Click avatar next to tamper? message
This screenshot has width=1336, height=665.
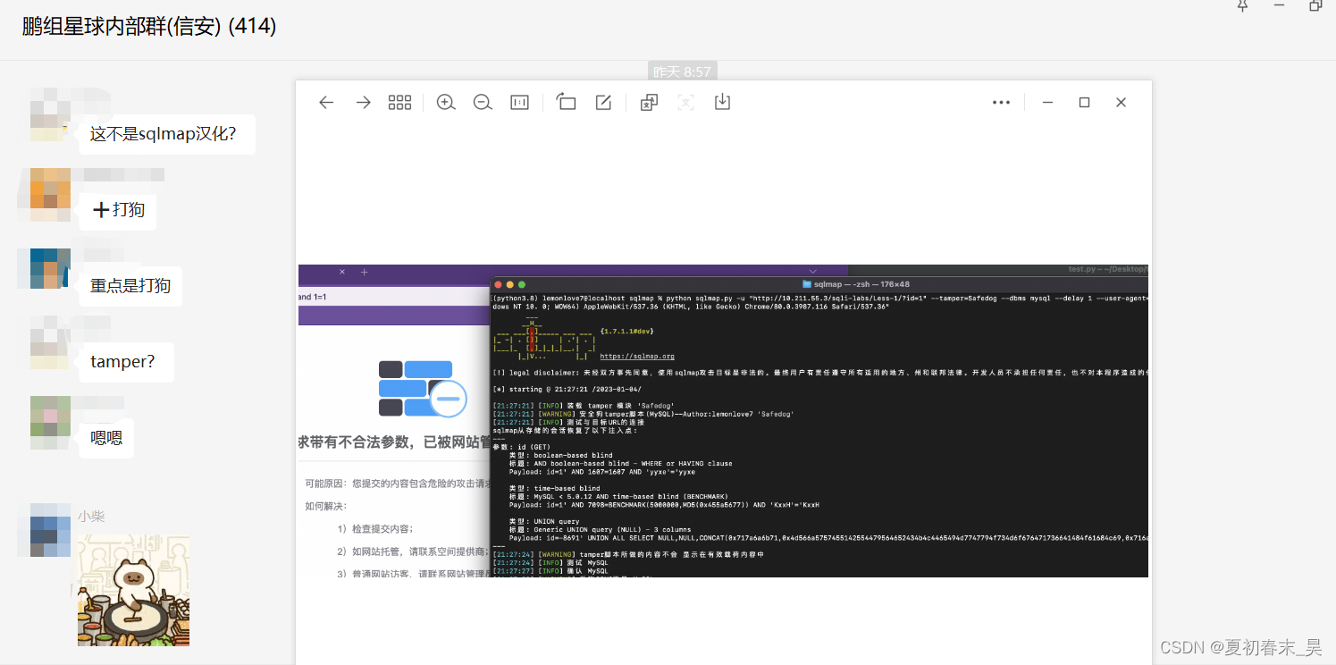(x=50, y=344)
